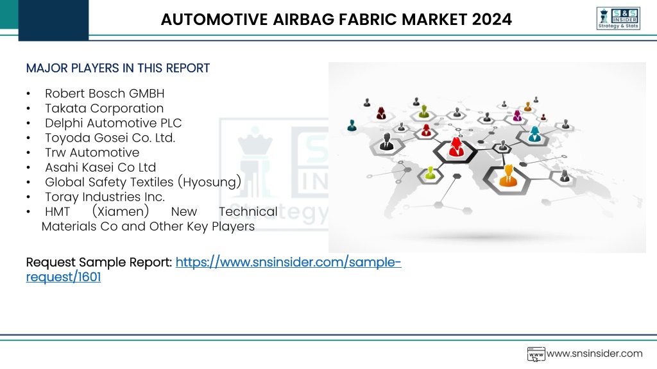Select the Toyoda Gosei Co. Ltd. entry
The width and height of the screenshot is (657, 369).
click(110, 138)
